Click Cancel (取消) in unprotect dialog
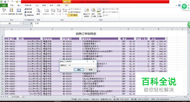This screenshot has width=190, height=102. [91, 70]
